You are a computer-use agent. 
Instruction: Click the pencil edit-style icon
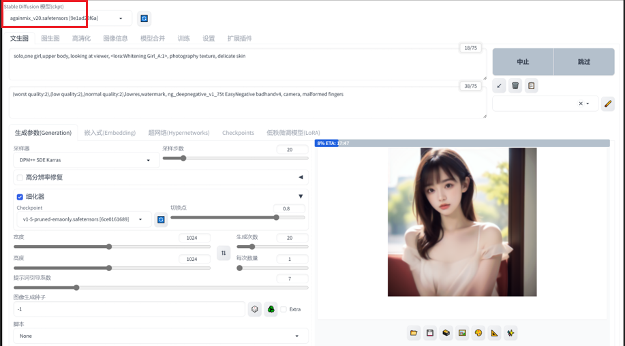tap(607, 104)
